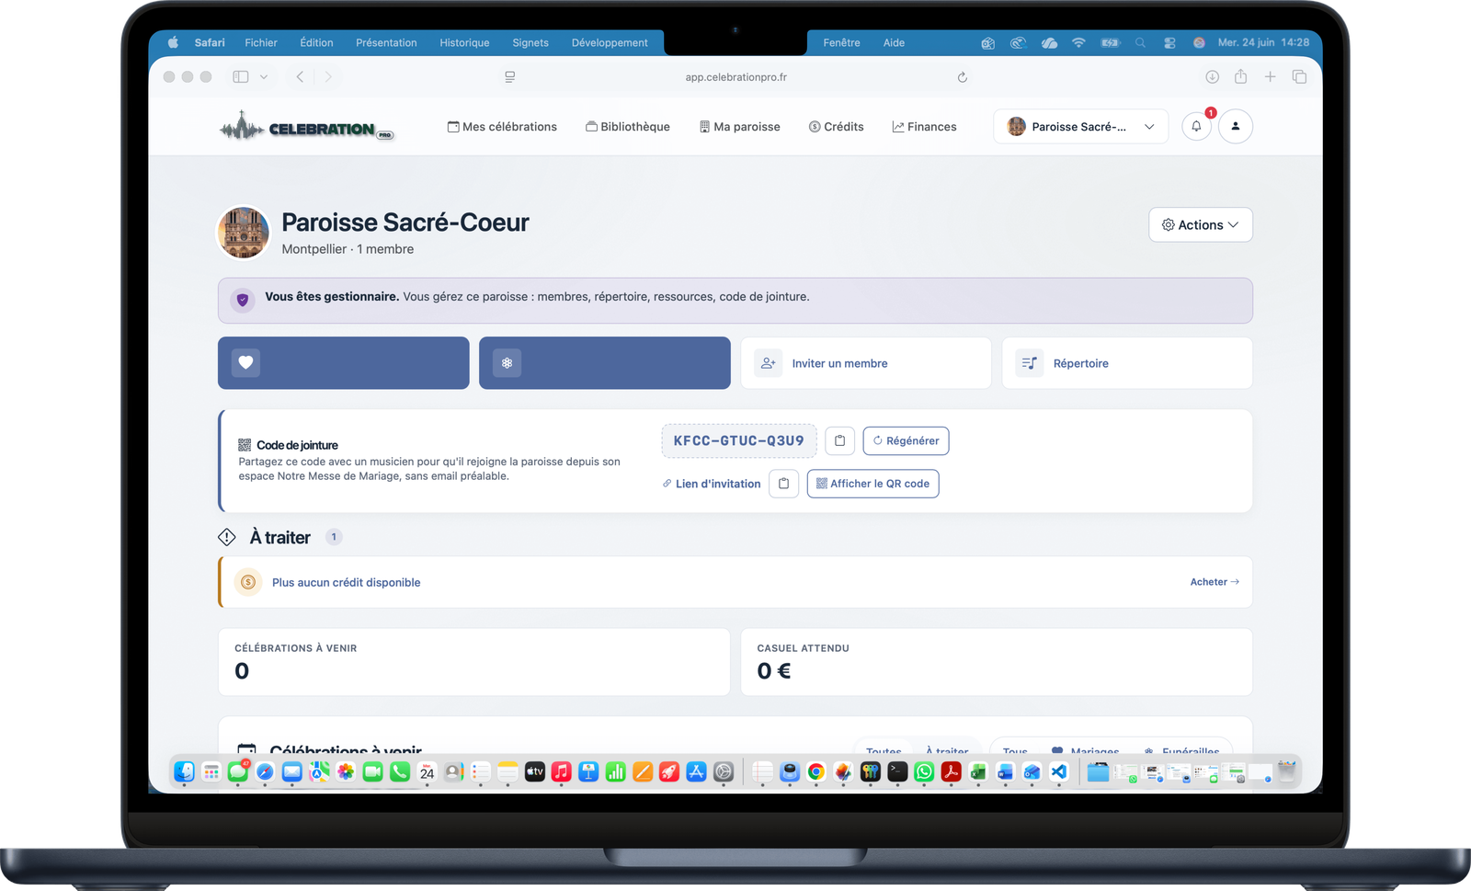Image resolution: width=1471 pixels, height=891 pixels.
Task: Open App Store from the Dock
Action: coord(697,772)
